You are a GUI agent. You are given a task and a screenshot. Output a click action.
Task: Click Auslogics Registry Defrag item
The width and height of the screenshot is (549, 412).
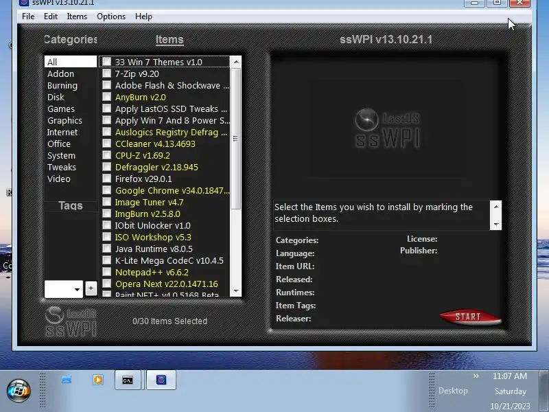point(171,132)
